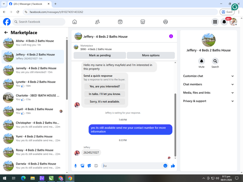Open the Darnela 4 Beds 2 Baths House chat
The height and width of the screenshot is (182, 243).
[33, 165]
